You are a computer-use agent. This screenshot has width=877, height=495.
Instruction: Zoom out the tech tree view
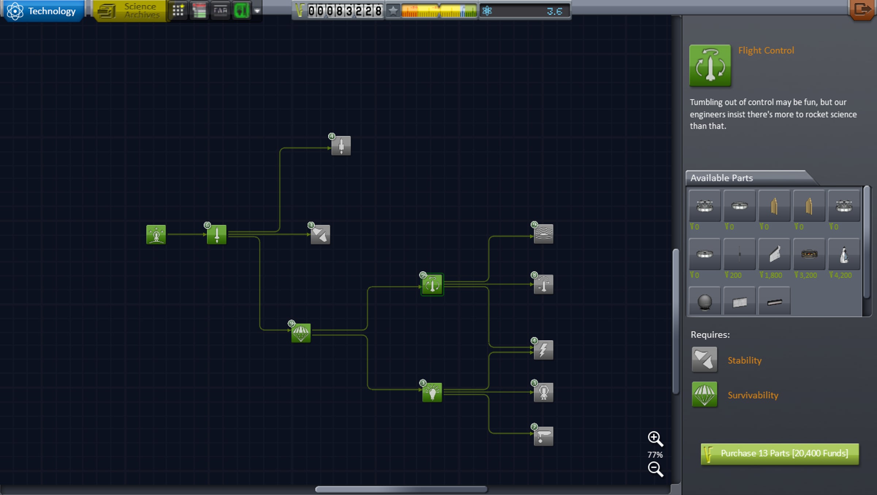point(655,469)
